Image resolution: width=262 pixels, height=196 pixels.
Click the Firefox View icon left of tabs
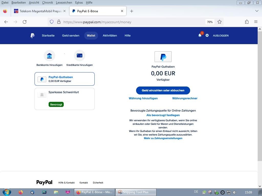click(x=5, y=11)
